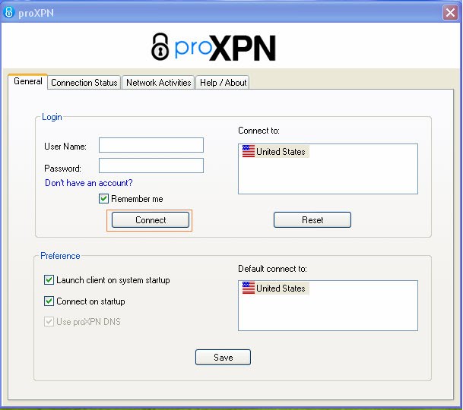This screenshot has height=410, width=463.
Task: Switch to the Connection Status tab
Action: (x=84, y=83)
